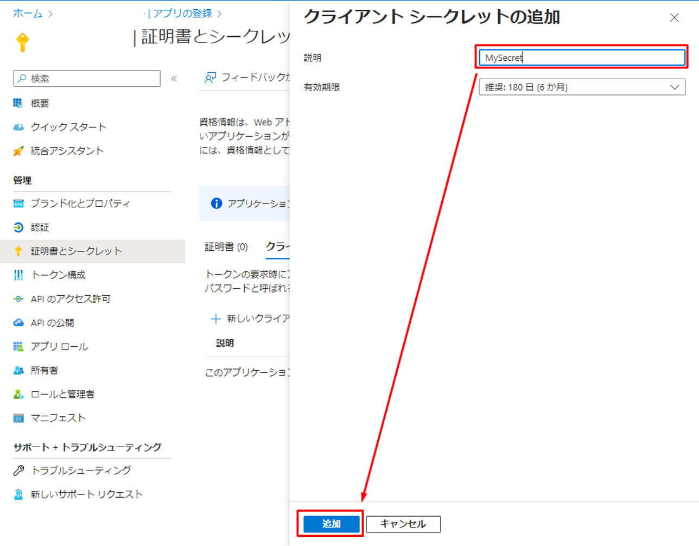Click the blue information icon in the banner

(x=217, y=204)
